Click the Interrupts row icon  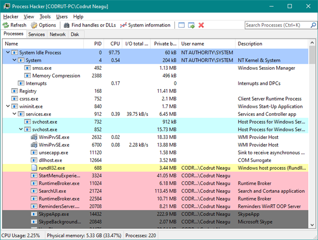point(21,83)
